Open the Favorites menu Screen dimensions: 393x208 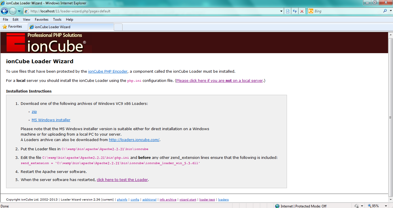(41, 20)
